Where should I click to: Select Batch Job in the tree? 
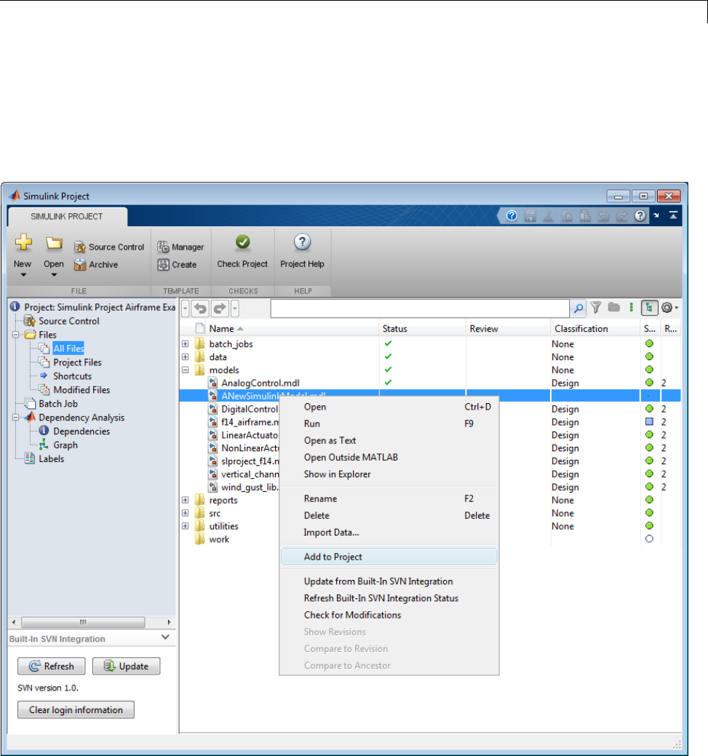coord(58,404)
